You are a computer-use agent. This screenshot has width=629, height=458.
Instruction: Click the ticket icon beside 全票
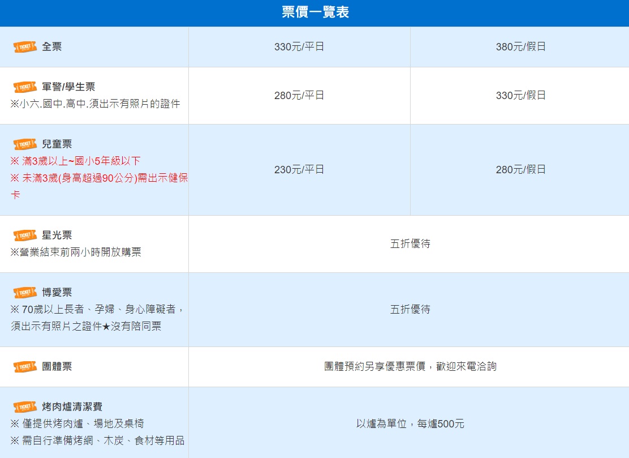[24, 47]
